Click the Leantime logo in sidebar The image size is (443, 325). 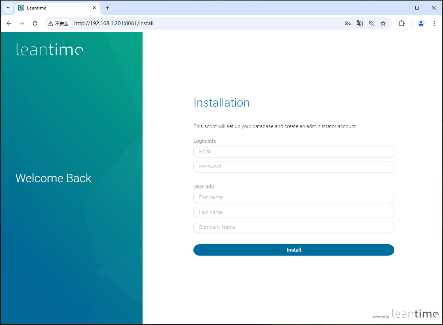click(50, 49)
